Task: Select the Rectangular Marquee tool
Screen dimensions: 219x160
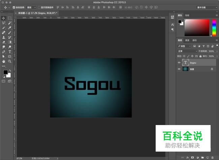Action: coord(10,18)
